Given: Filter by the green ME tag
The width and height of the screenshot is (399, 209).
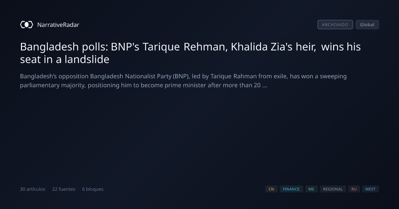Looking at the screenshot, I should (311, 189).
